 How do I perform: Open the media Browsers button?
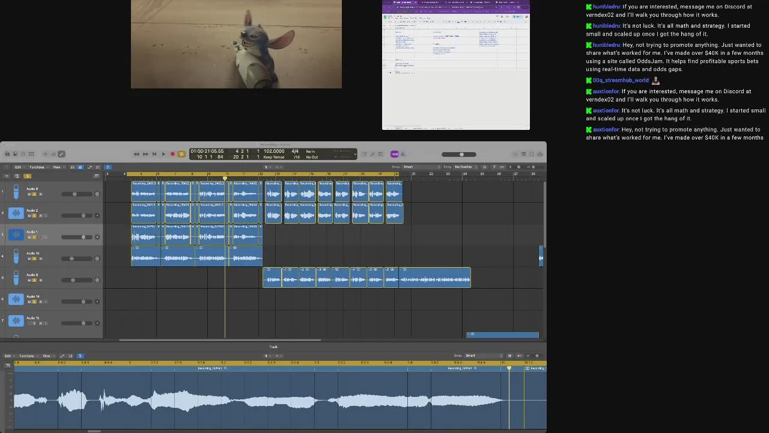pyautogui.click(x=540, y=154)
